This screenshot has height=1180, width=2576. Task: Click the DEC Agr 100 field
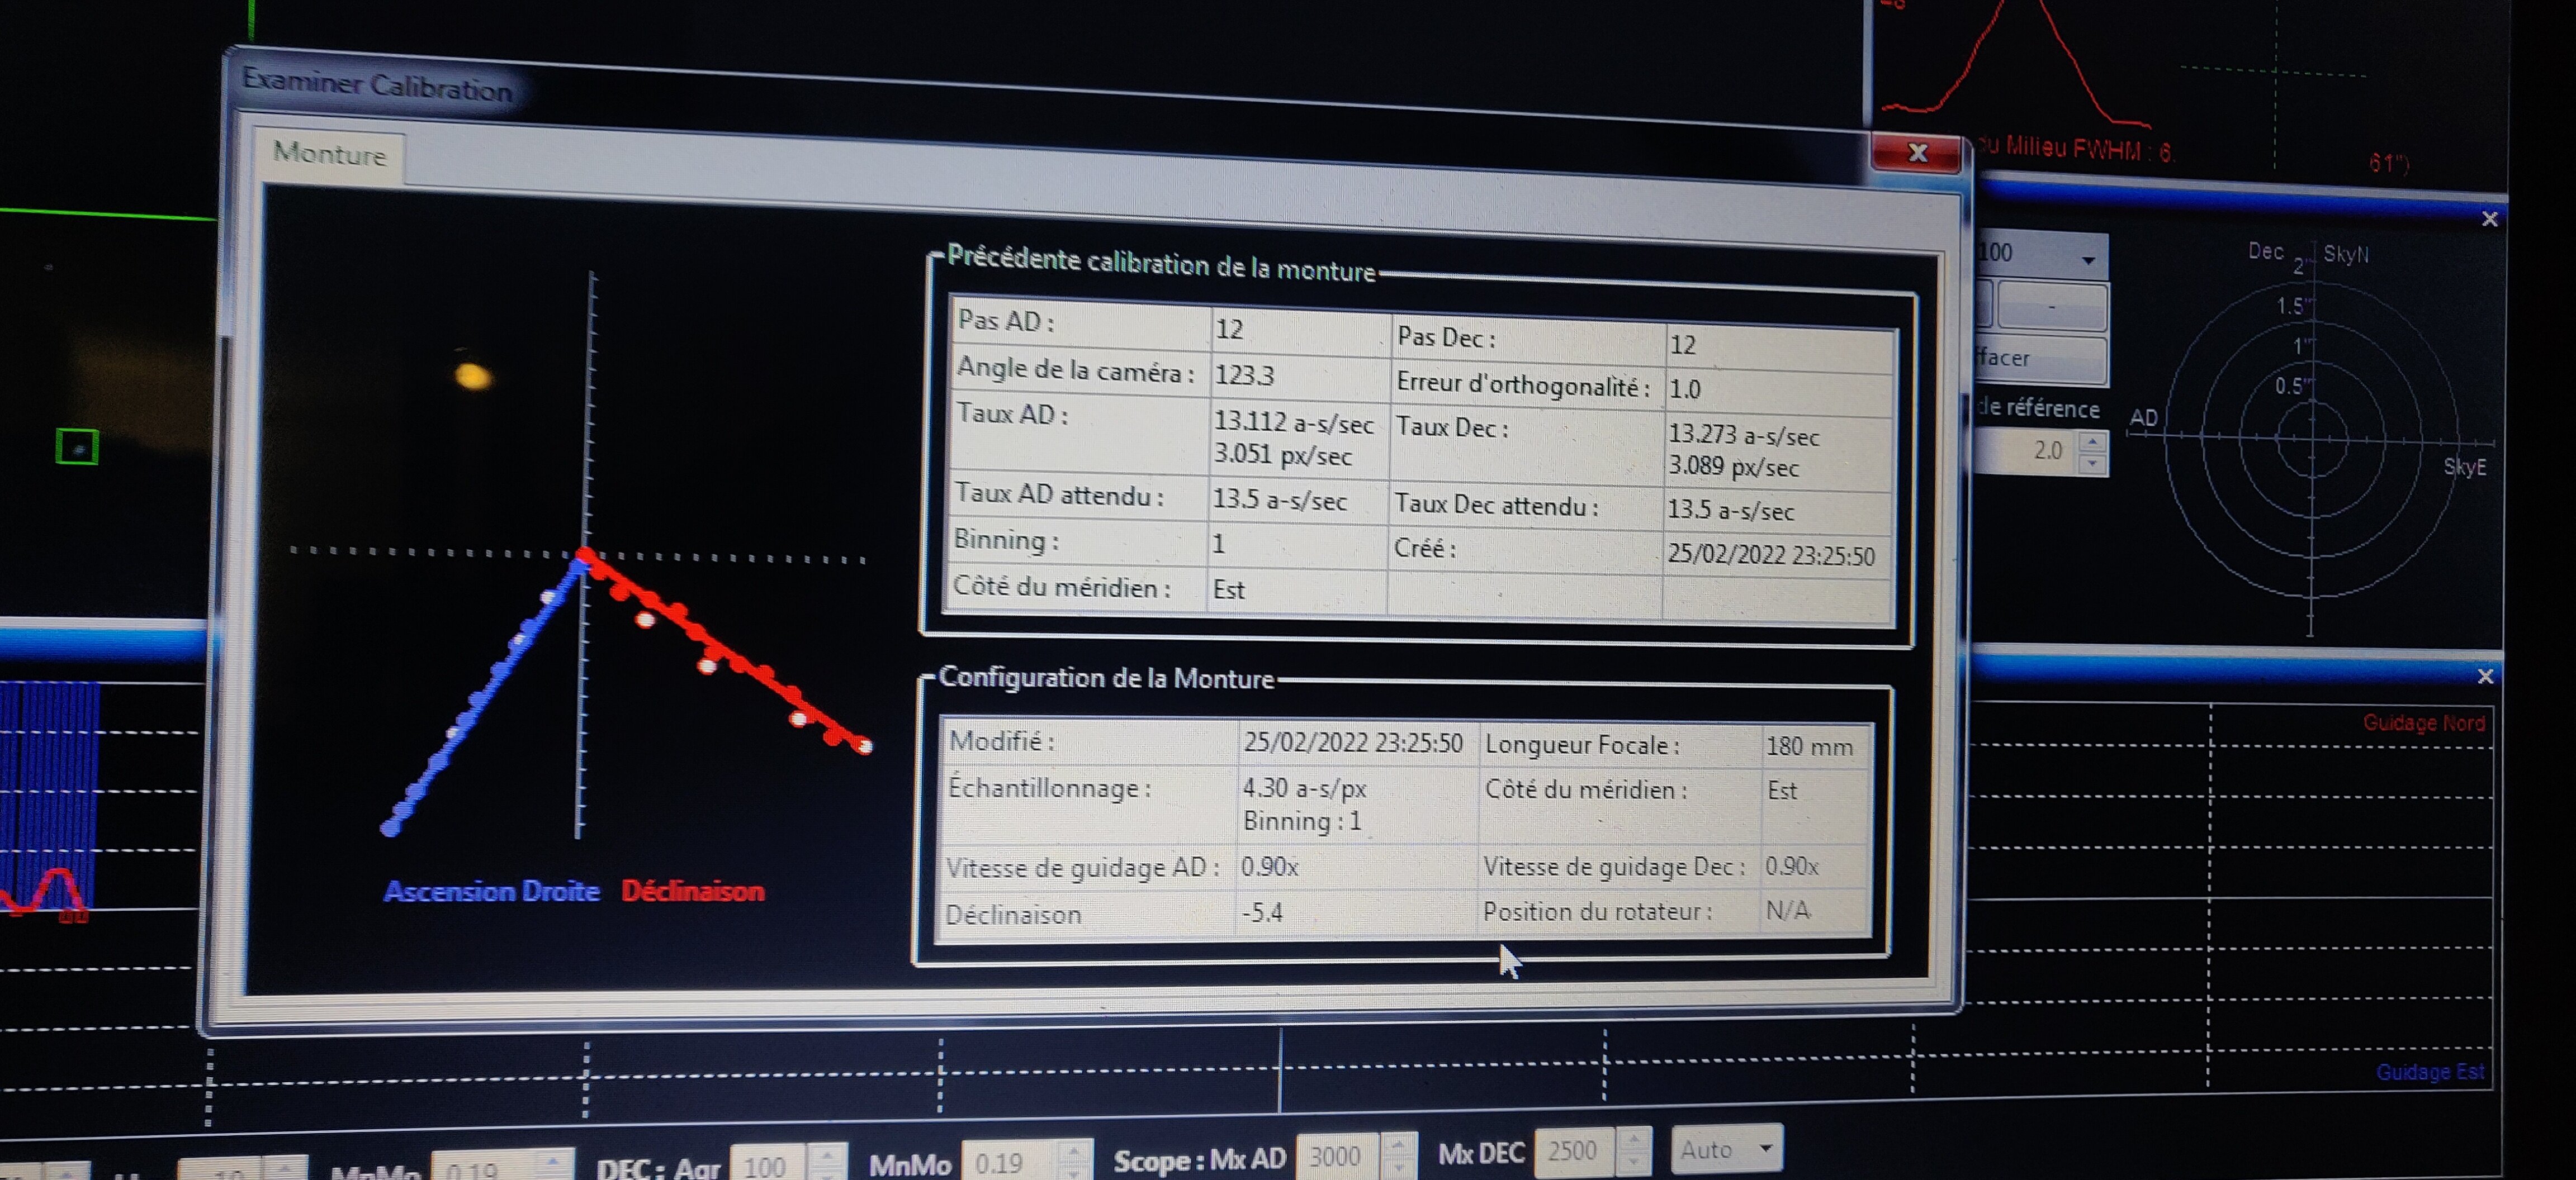click(766, 1166)
